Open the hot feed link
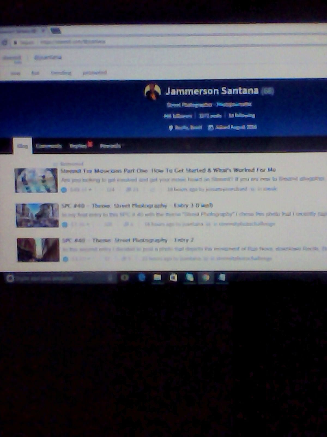 click(x=35, y=73)
